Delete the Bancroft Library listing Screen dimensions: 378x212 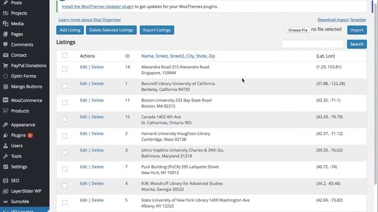(97, 84)
